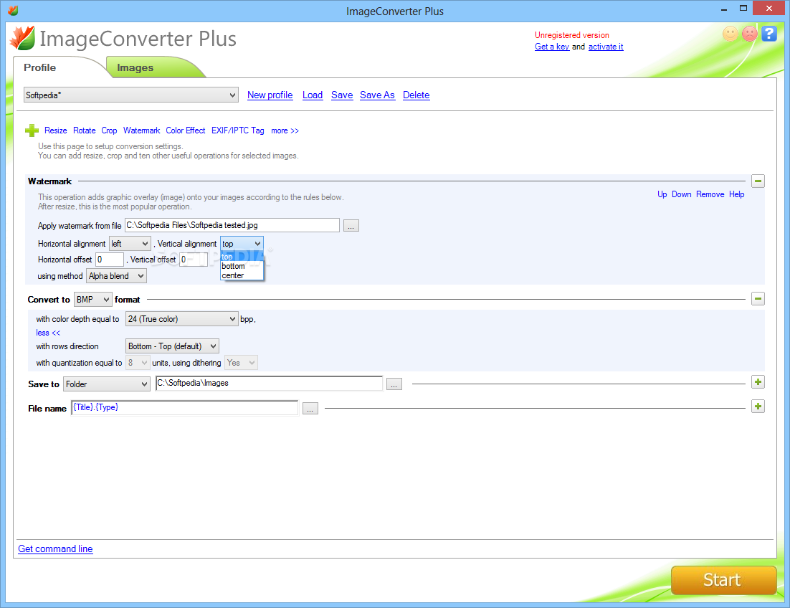Click the Vertical offset field
Screen dimensions: 790x608
(x=193, y=260)
